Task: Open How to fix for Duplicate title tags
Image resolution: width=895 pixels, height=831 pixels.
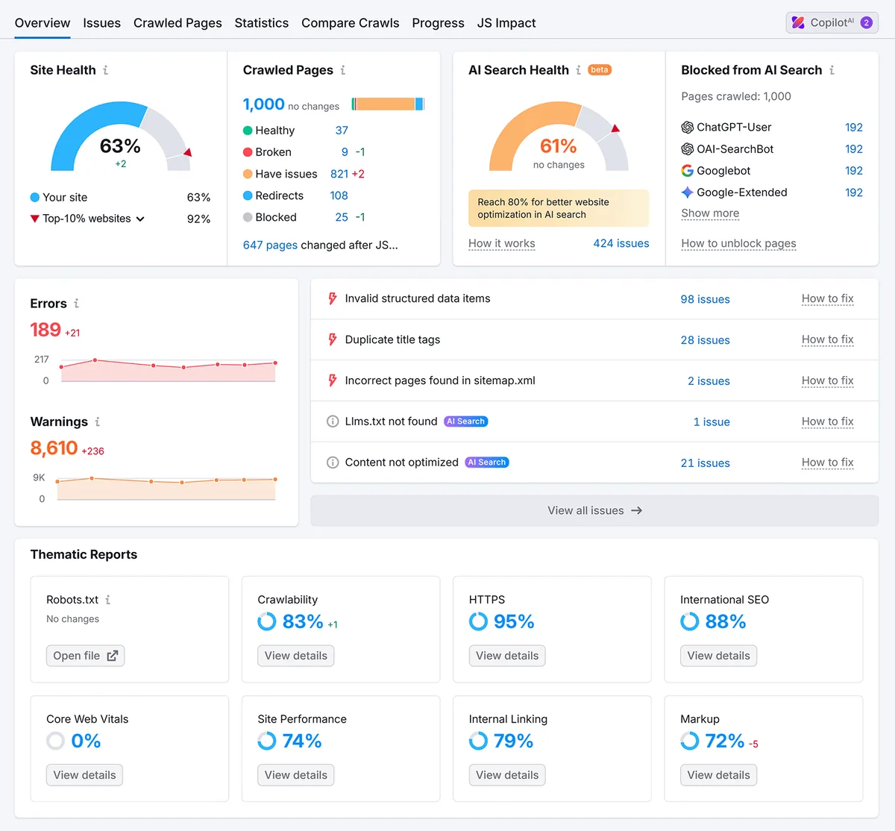Action: (828, 339)
